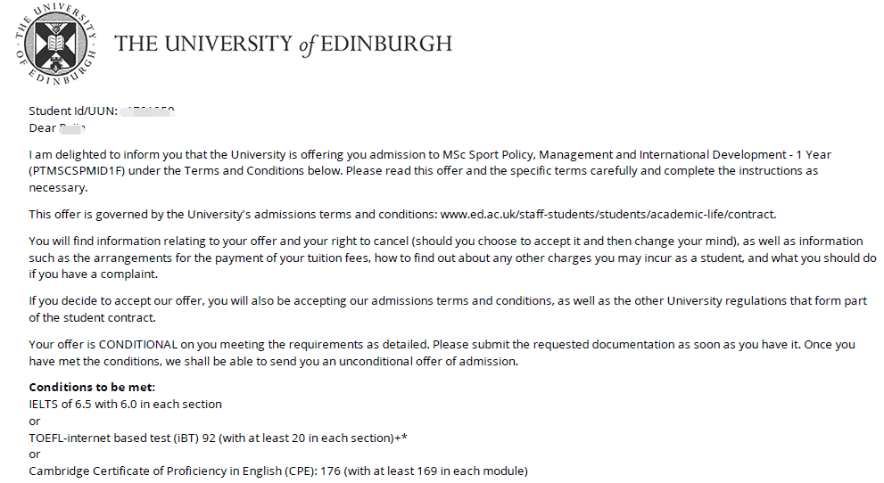The height and width of the screenshot is (483, 884).
Task: Click the 'Dear' greeting line
Action: (x=57, y=128)
